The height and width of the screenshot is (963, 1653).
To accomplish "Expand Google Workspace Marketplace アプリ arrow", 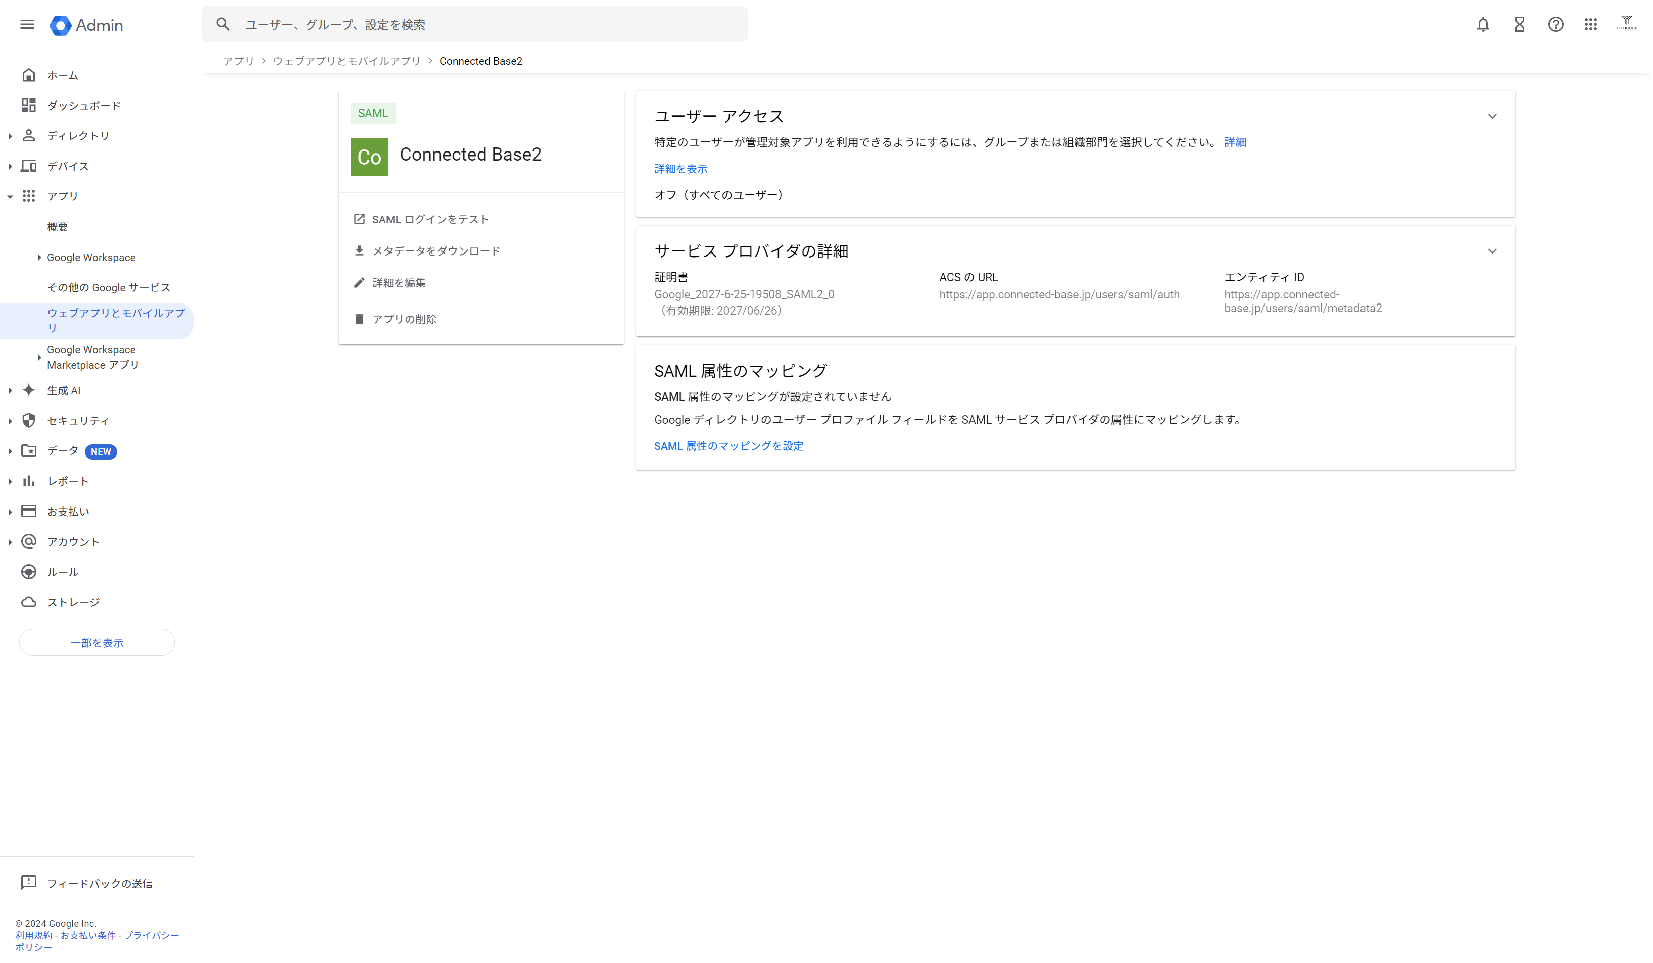I will pos(39,357).
